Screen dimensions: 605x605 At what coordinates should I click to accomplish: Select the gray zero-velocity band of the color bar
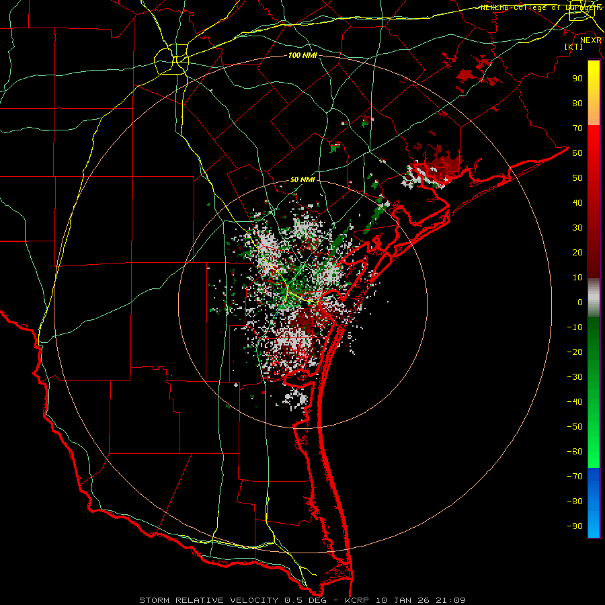[594, 298]
